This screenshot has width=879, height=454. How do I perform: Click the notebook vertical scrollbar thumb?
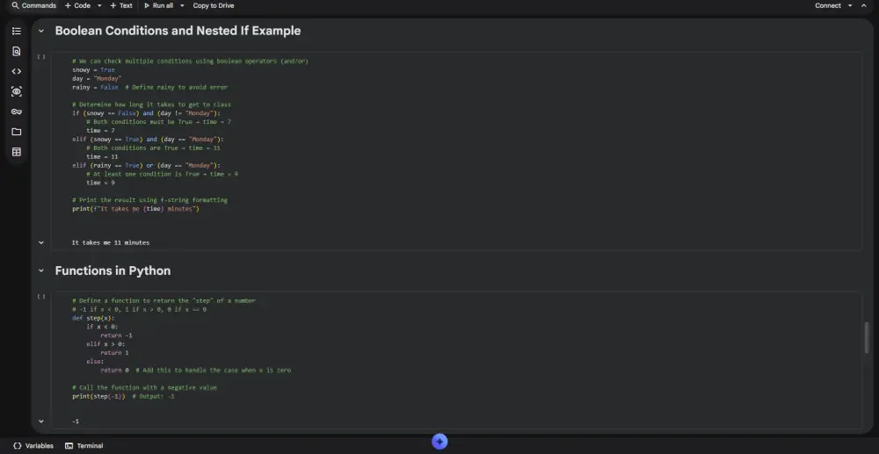(x=867, y=337)
